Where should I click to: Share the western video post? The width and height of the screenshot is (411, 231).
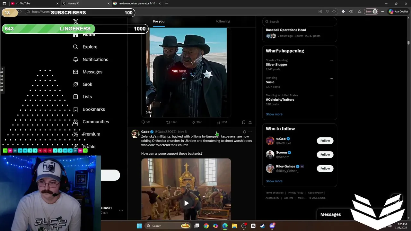[250, 122]
